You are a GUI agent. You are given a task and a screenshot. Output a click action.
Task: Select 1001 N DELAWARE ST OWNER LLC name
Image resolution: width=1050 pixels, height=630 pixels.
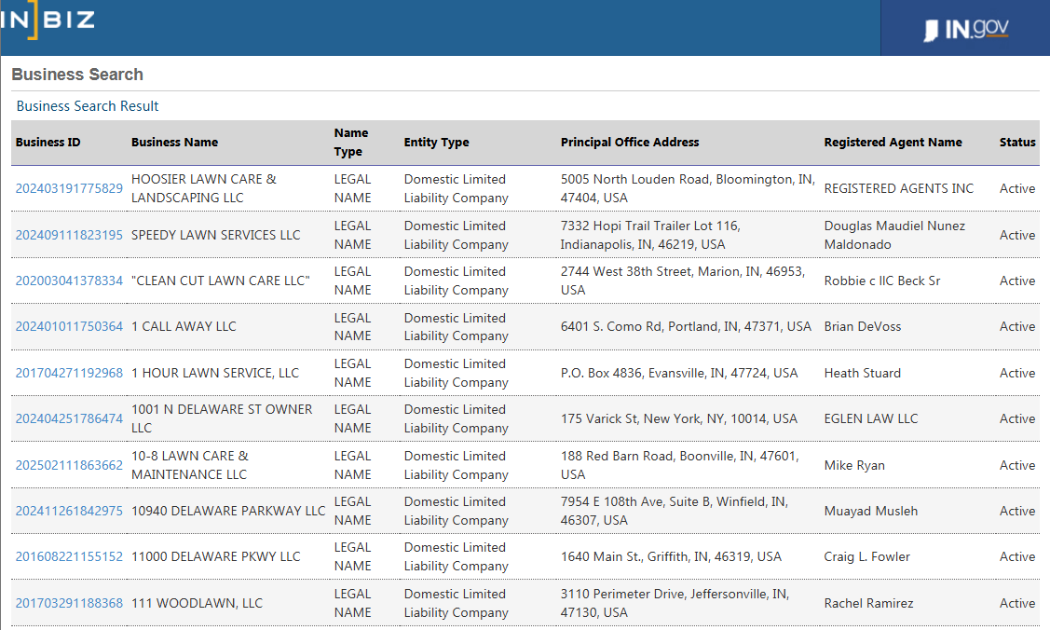coord(222,418)
